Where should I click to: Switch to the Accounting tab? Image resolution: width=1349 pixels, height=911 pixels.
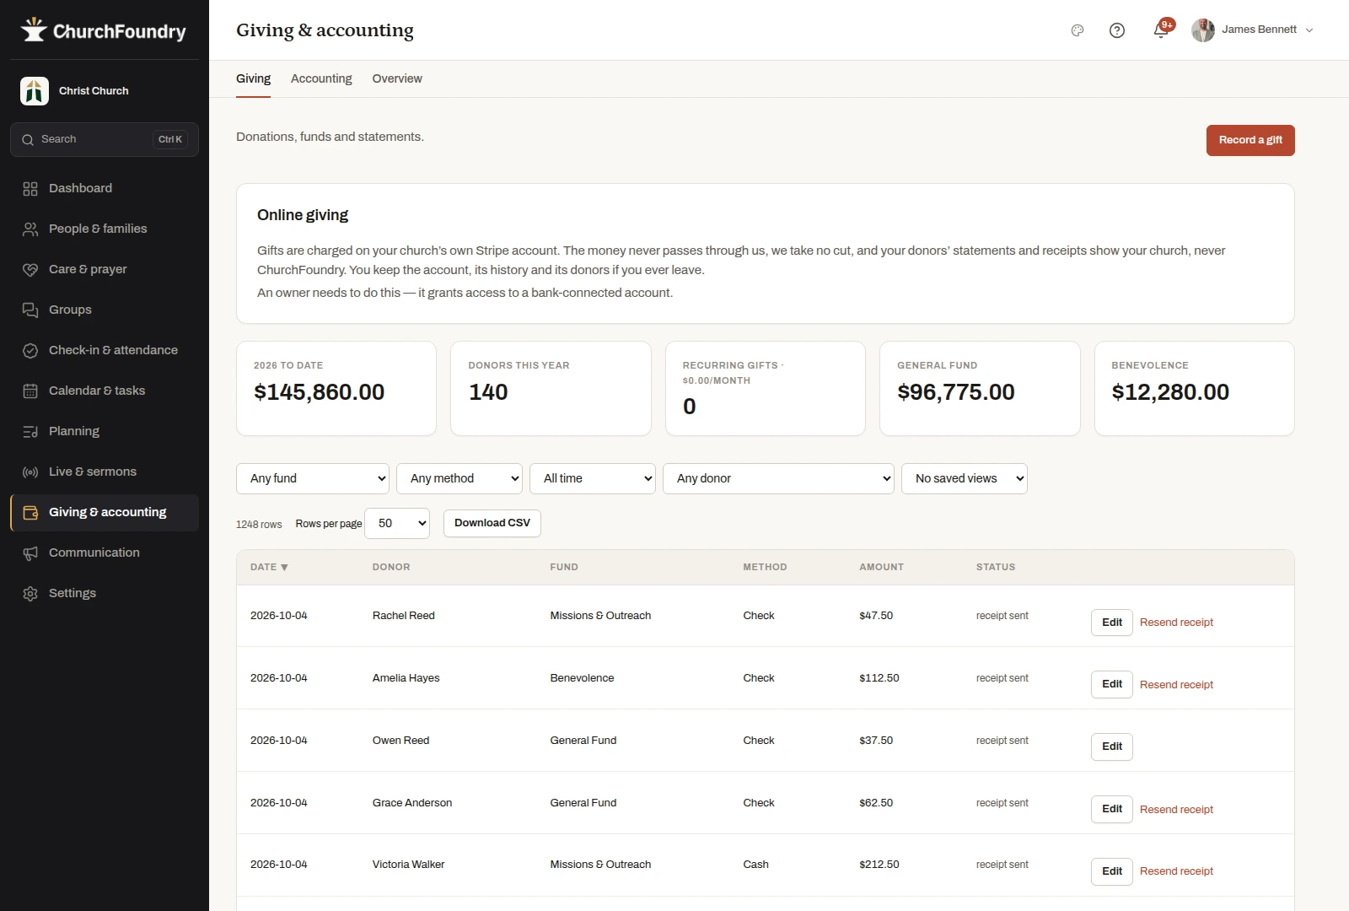pos(321,78)
